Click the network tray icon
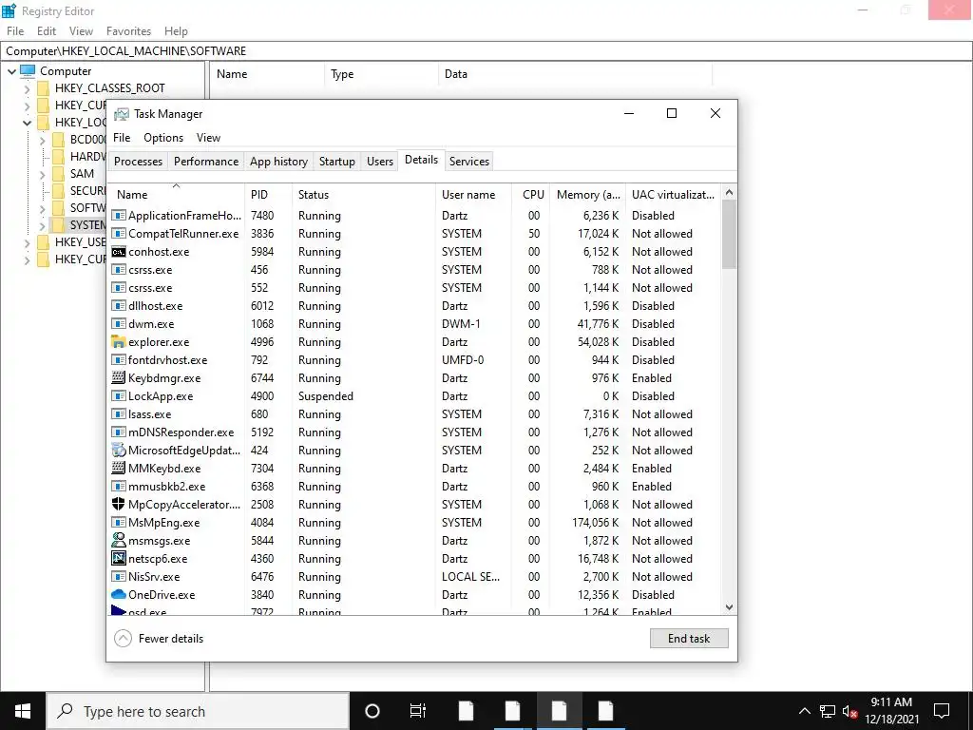 pos(828,711)
